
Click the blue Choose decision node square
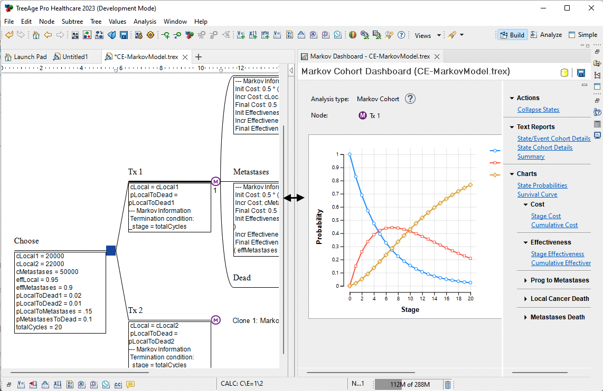click(111, 250)
